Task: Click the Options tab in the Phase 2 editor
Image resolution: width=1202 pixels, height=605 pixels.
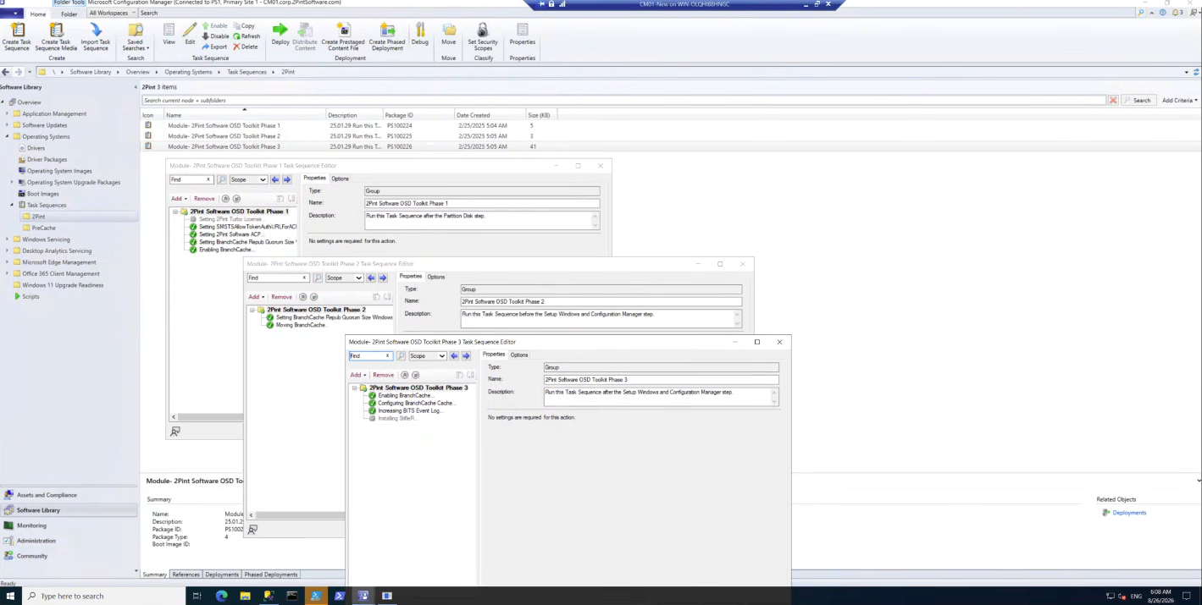Action: pyautogui.click(x=435, y=277)
